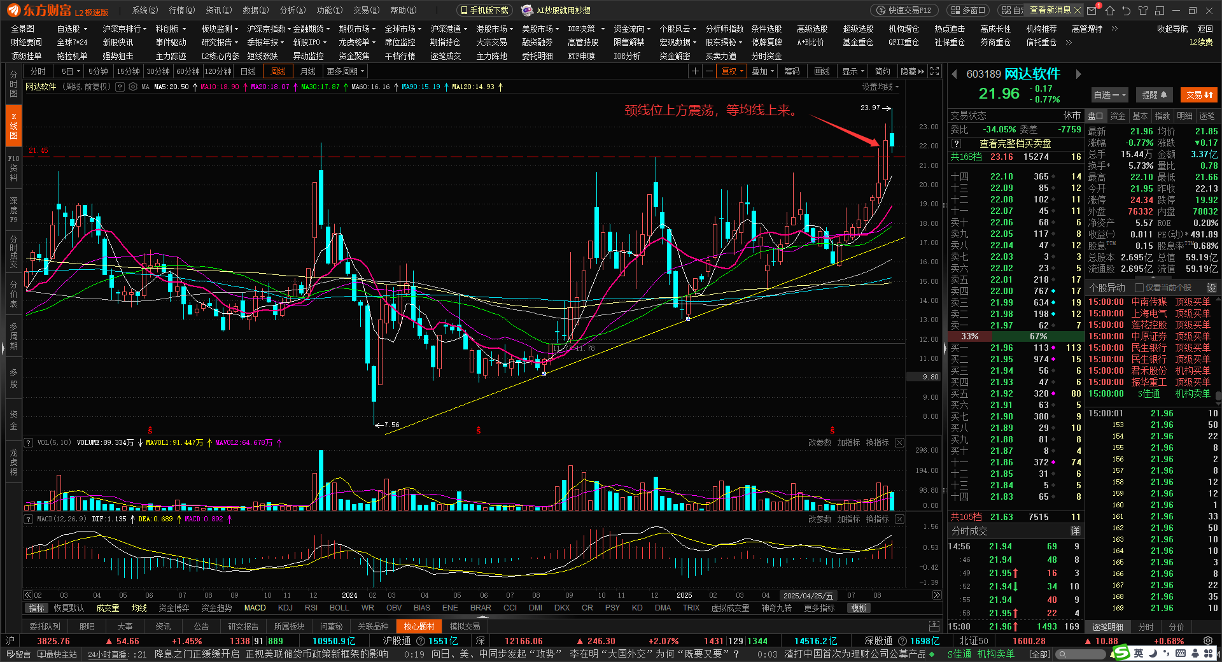The height and width of the screenshot is (662, 1222).
Task: Click the undo/back arrow icon in title bar
Action: pyautogui.click(x=1127, y=10)
